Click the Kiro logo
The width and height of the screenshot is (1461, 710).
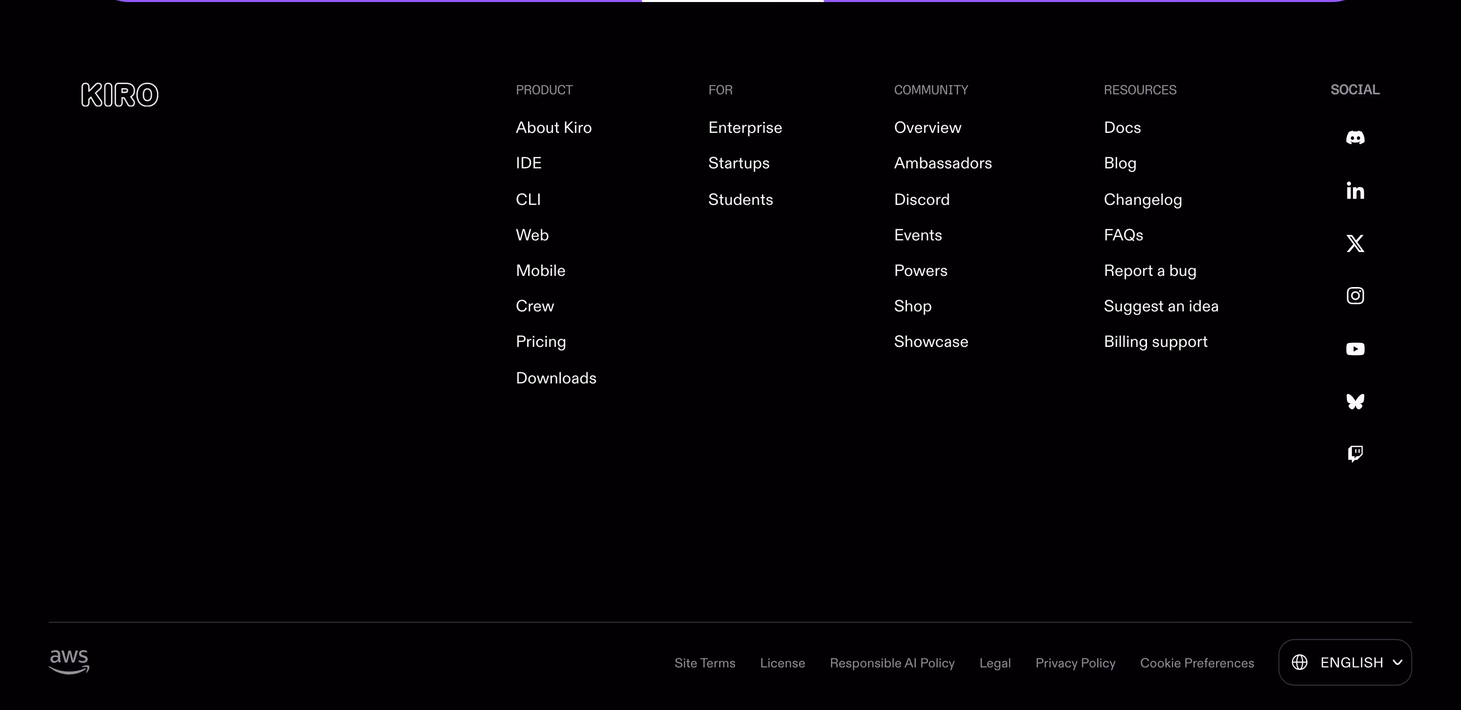120,95
